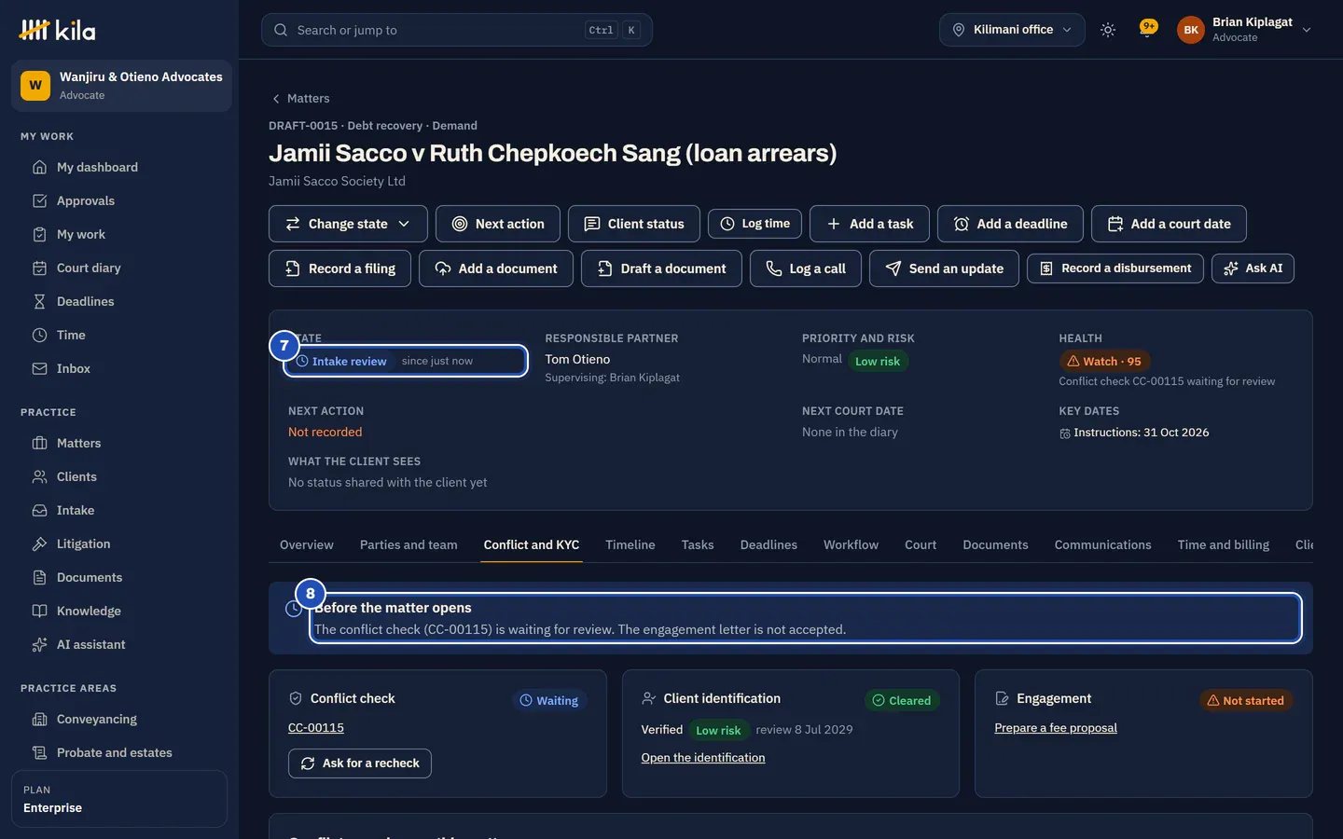This screenshot has height=839, width=1343.
Task: Open the Time and billing tab
Action: click(1224, 545)
